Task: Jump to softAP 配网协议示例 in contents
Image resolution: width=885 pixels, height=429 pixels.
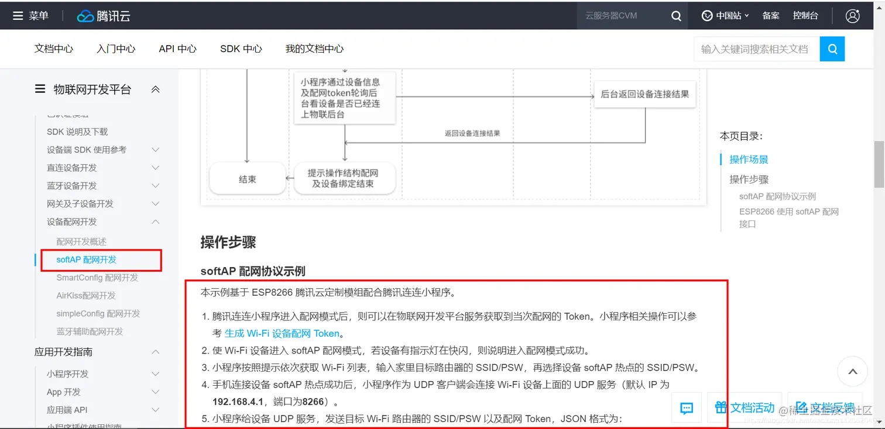Action: pos(777,196)
